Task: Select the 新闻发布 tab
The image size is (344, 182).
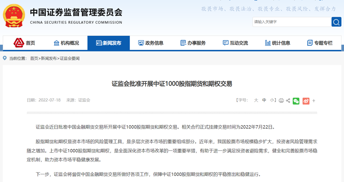Action: (x=108, y=43)
